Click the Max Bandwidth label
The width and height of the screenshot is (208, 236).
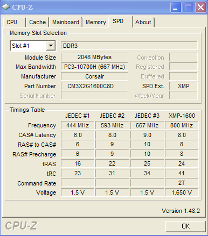(36, 67)
